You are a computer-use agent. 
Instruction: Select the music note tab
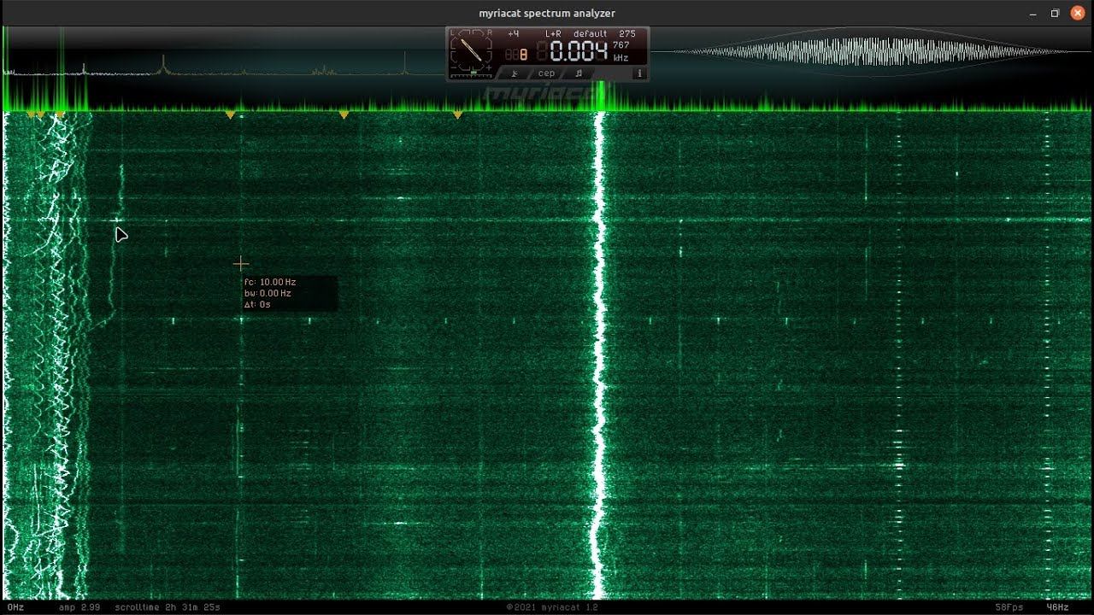[579, 73]
